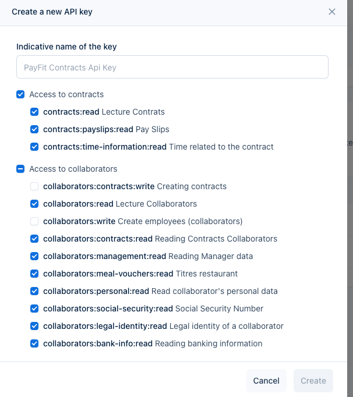Viewport: 353px width, 397px height.
Task: Click the Indicative name of the key field
Action: coord(172,68)
